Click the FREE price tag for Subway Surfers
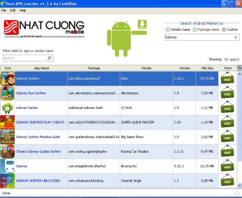242x198 pixels. (227, 79)
